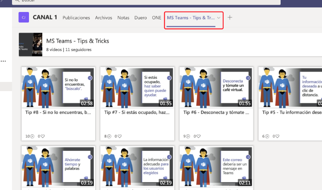Screen dimensions: 322x190
Task: Click arrow icon on Ahórrate tiempo slide
Action: coord(90,157)
